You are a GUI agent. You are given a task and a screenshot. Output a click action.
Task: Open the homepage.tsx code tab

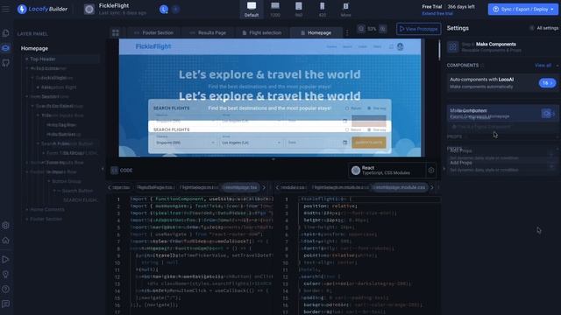tap(240, 187)
